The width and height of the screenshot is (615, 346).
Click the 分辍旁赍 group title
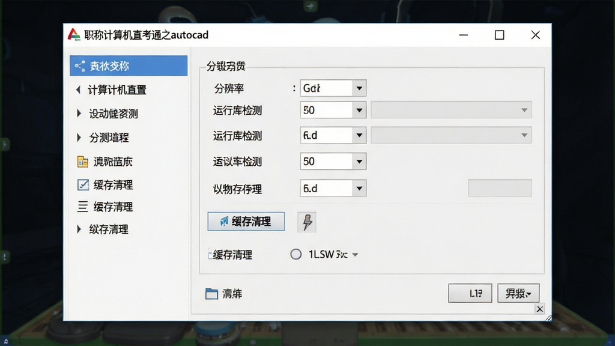[x=226, y=66]
